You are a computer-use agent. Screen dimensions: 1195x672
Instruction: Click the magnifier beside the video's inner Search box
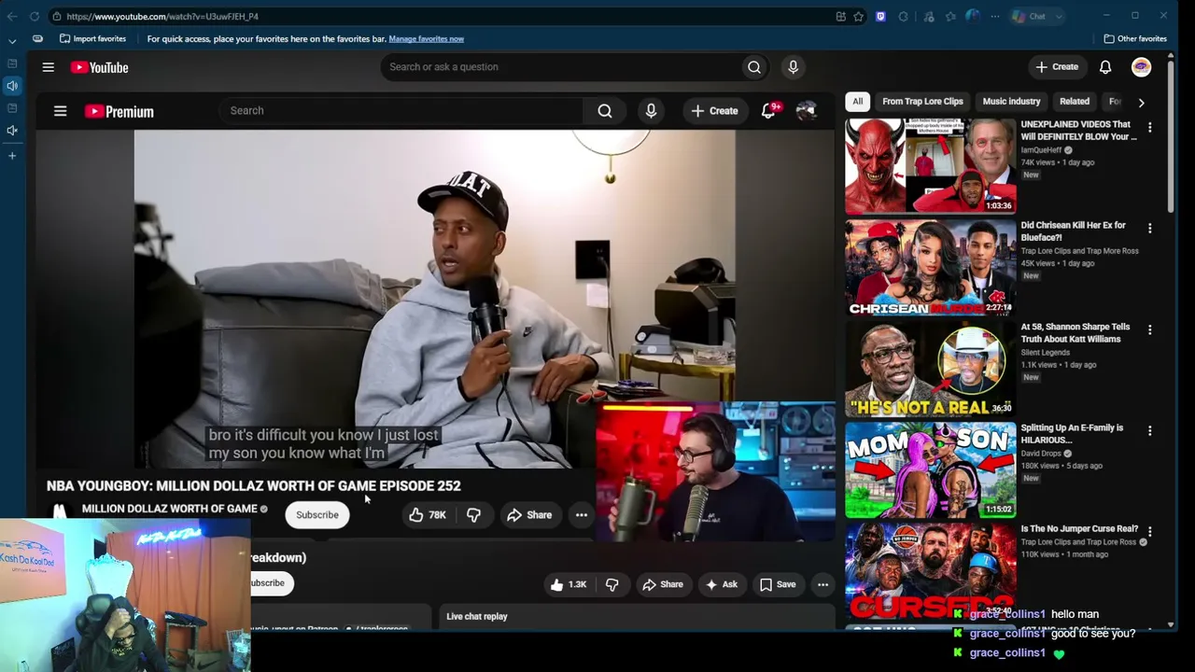(x=605, y=111)
